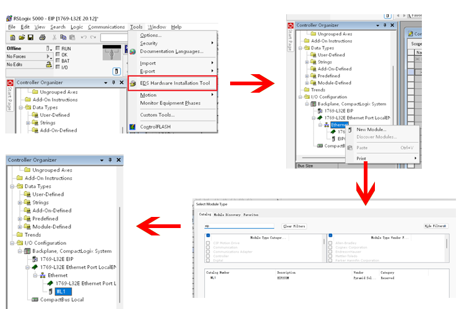
Task: Check the Cognex Corporation vendor filter
Action: click(x=330, y=247)
